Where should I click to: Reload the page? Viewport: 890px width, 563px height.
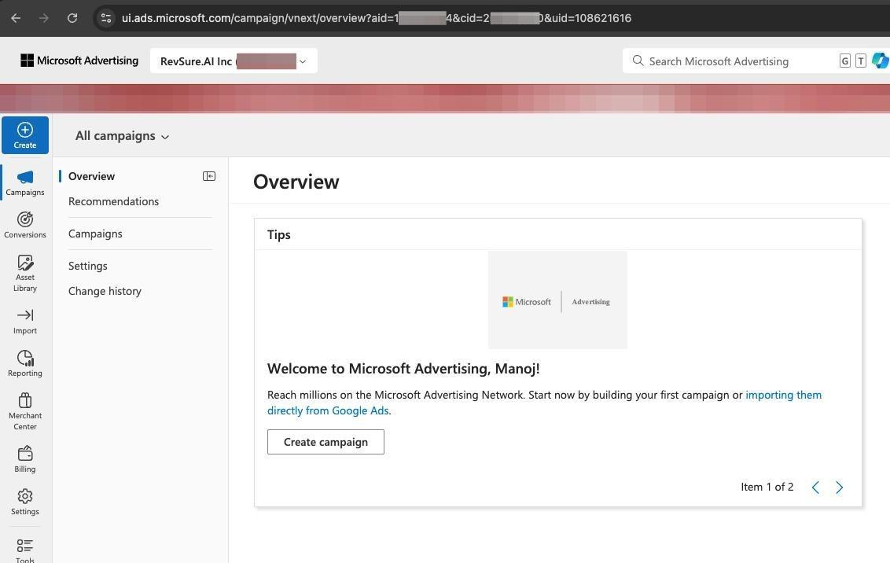point(72,18)
